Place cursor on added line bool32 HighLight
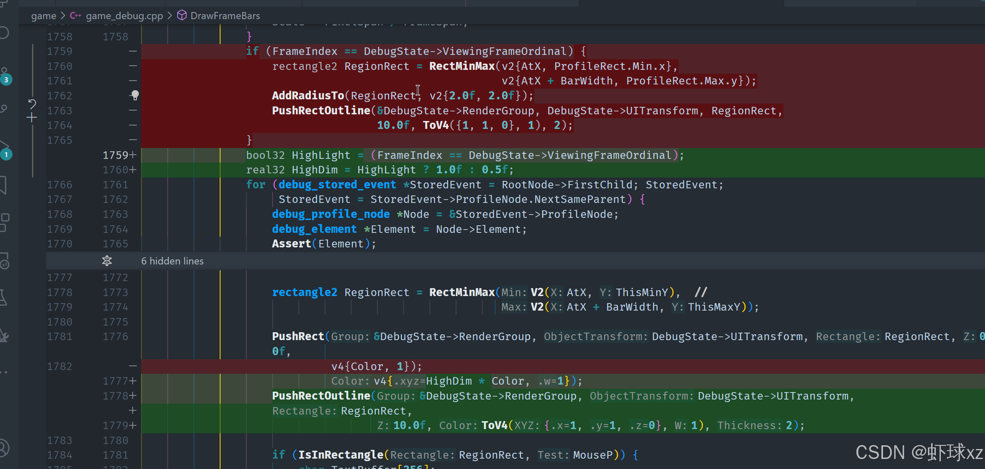 (x=320, y=155)
